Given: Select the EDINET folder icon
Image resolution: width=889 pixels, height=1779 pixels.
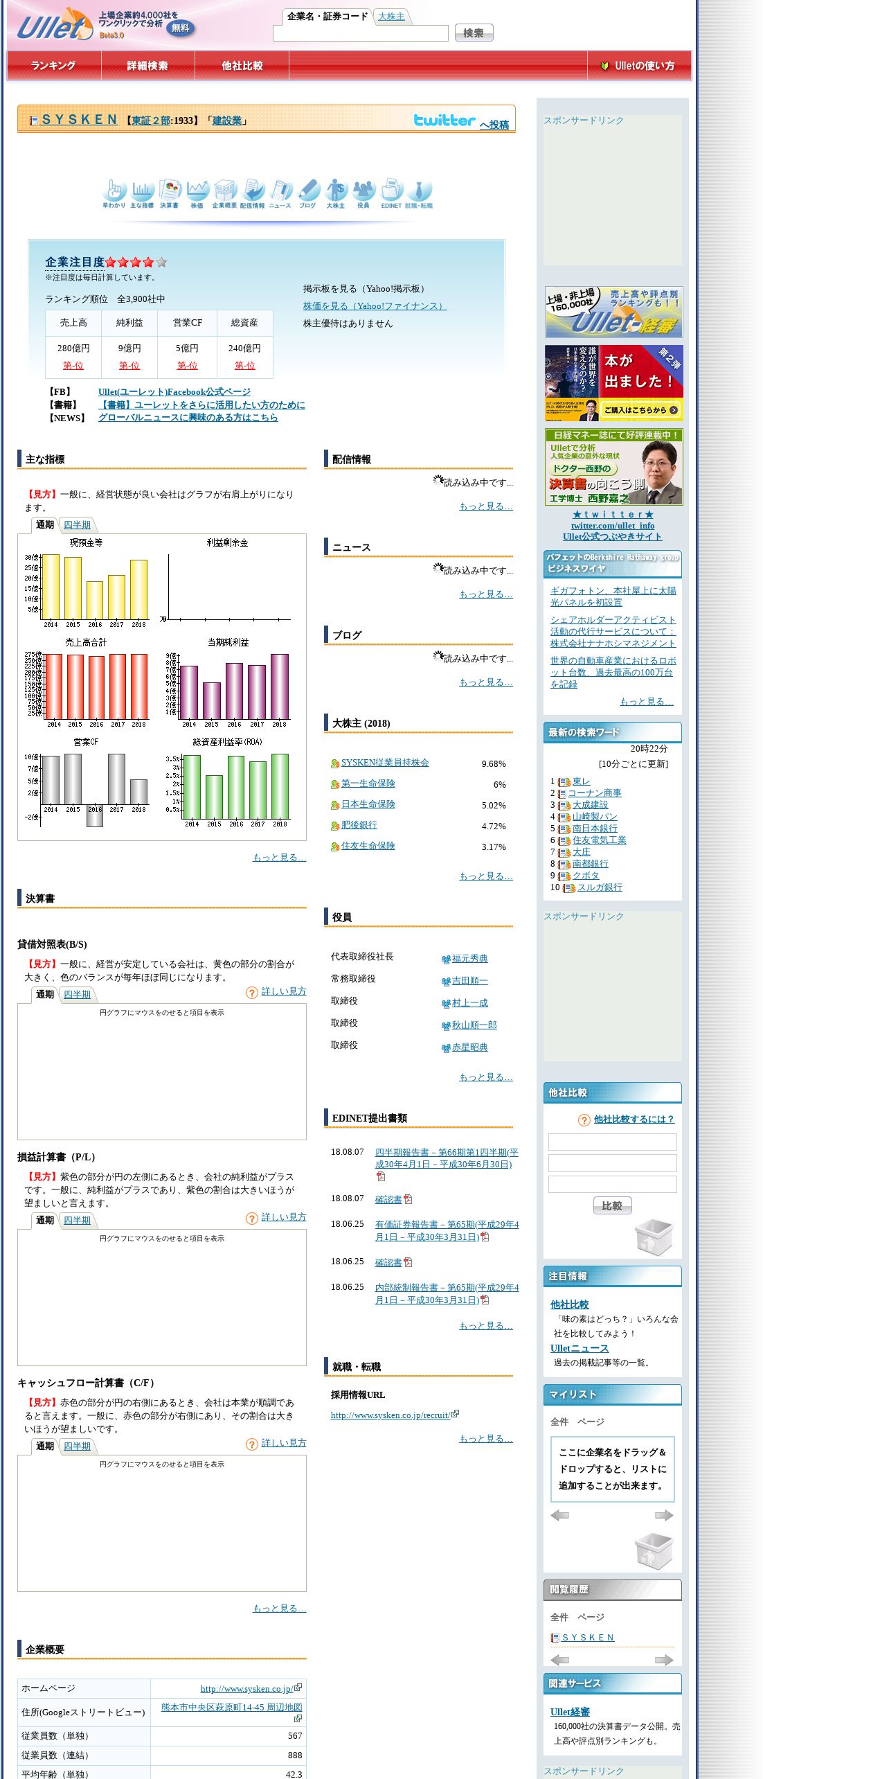Looking at the screenshot, I should tap(391, 193).
